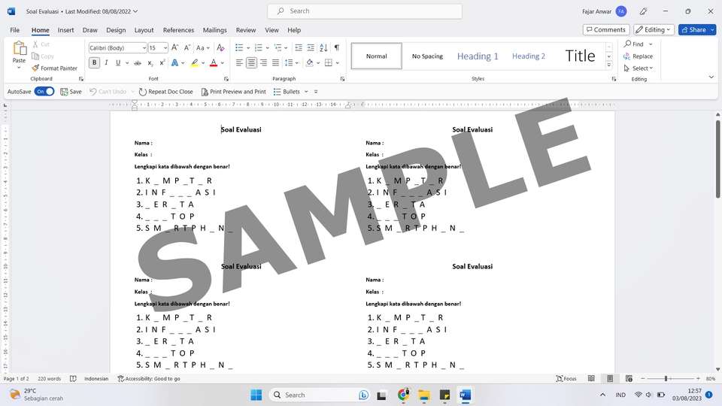Switch to the References tab

tap(179, 30)
